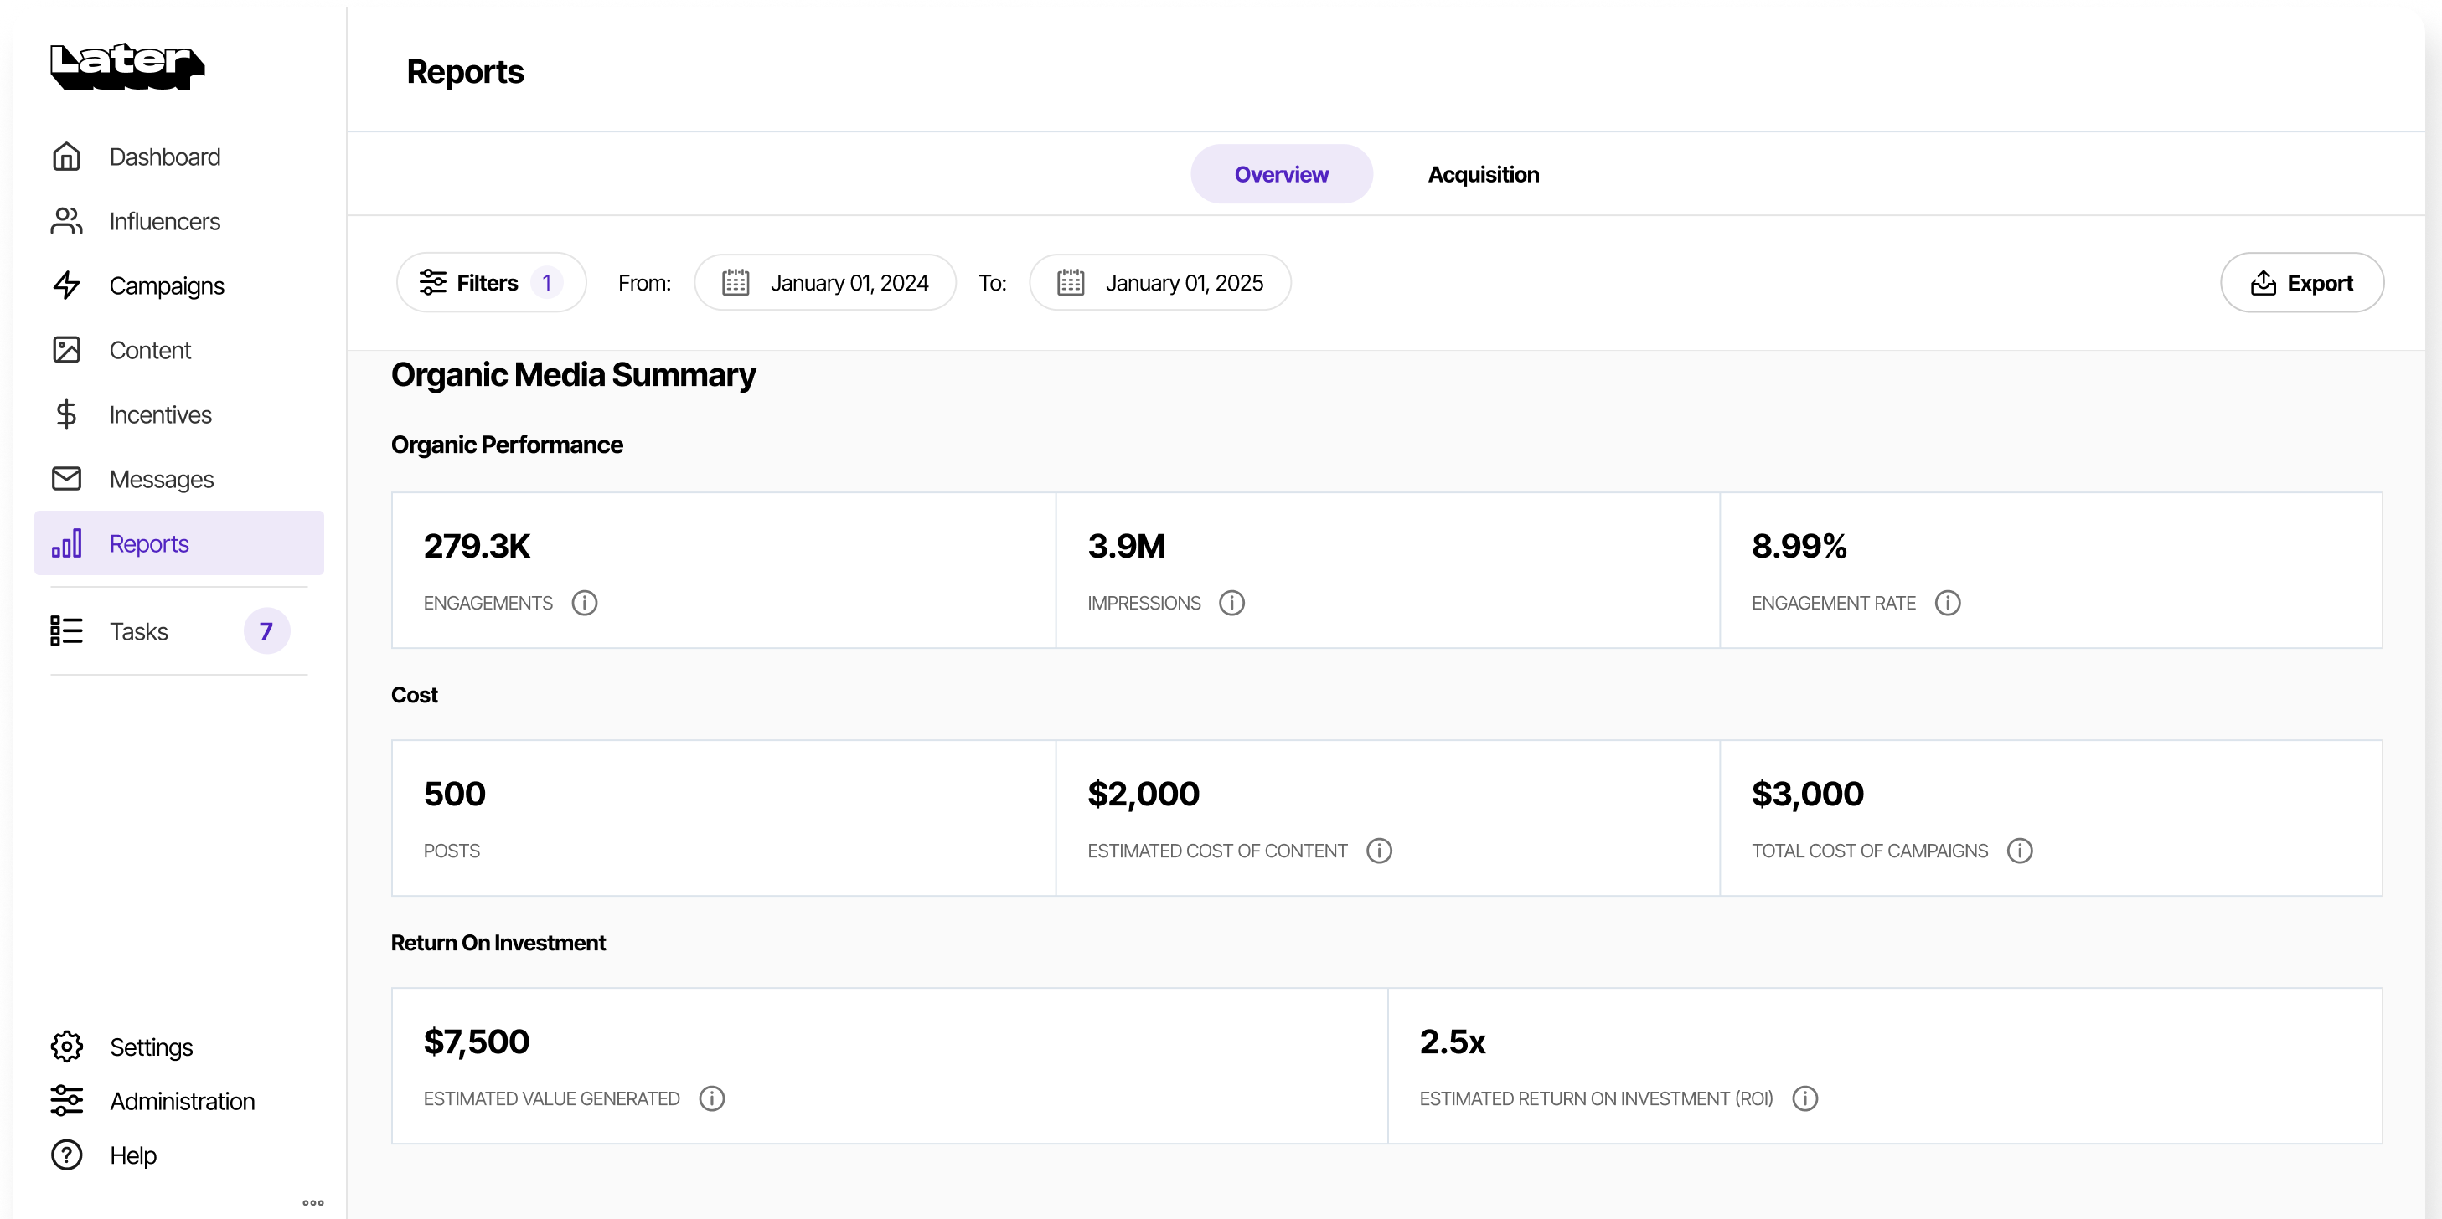2442x1219 pixels.
Task: Select the Overview tab
Action: point(1281,174)
